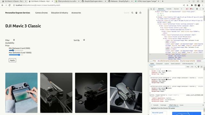The image size is (205, 115).
Task: Close the DevTools bottom drawer
Action: tap(203, 105)
